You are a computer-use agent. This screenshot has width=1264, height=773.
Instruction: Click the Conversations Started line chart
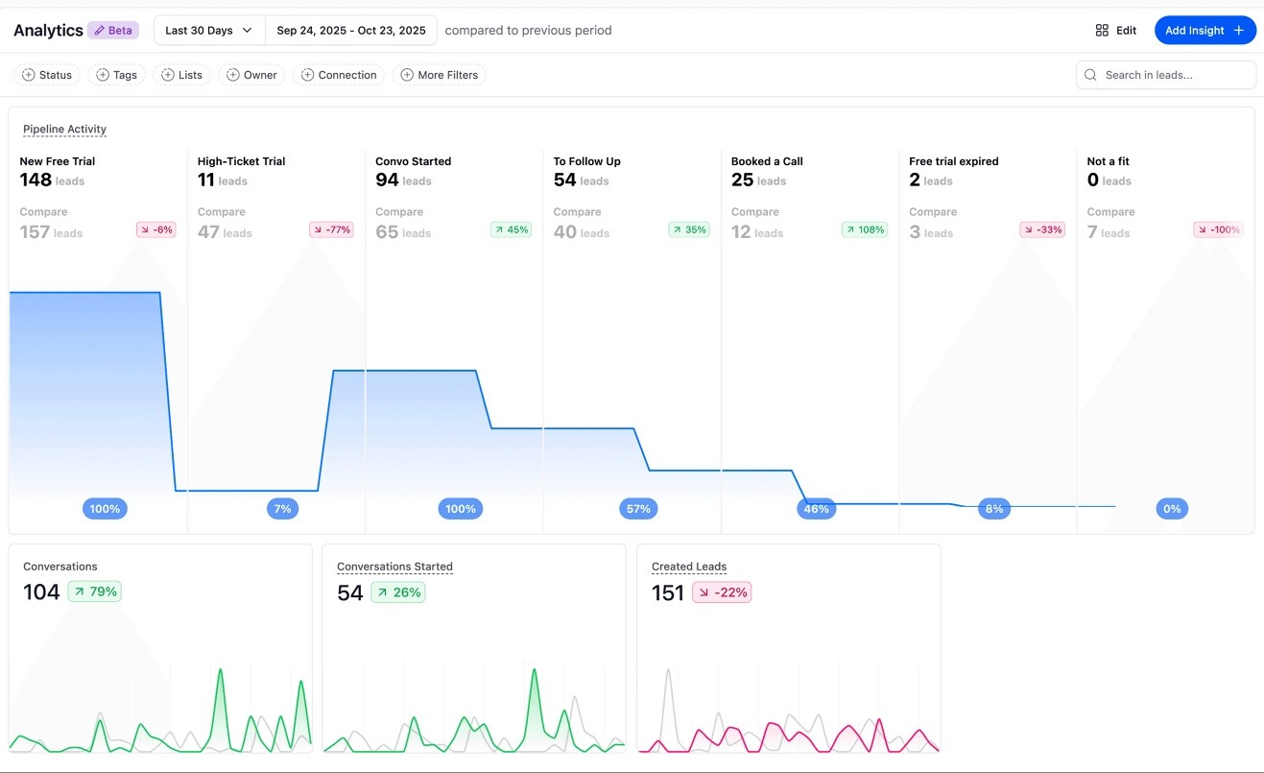pos(474,711)
